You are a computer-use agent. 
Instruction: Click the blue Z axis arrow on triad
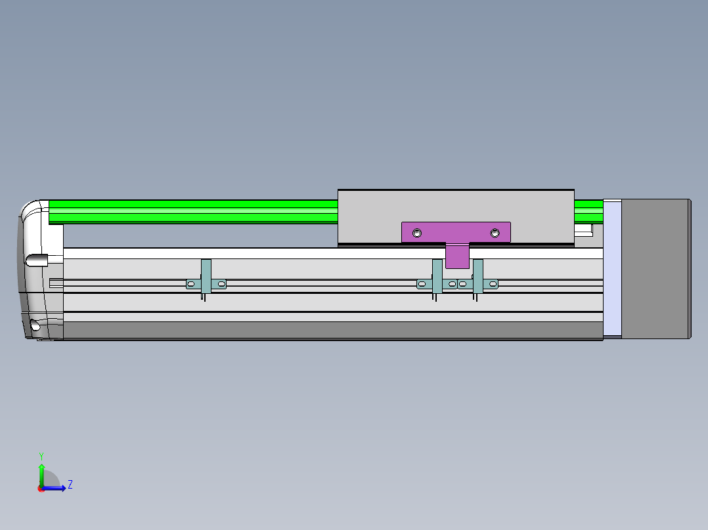tap(55, 488)
